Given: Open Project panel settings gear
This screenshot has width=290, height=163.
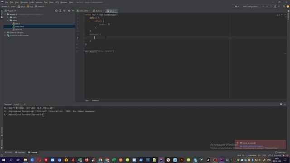Looking at the screenshot, I should click(x=69, y=11).
